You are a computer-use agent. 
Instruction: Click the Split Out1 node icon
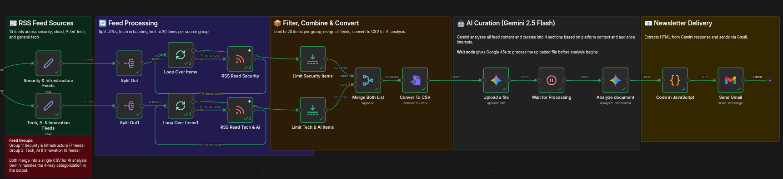tap(130, 106)
